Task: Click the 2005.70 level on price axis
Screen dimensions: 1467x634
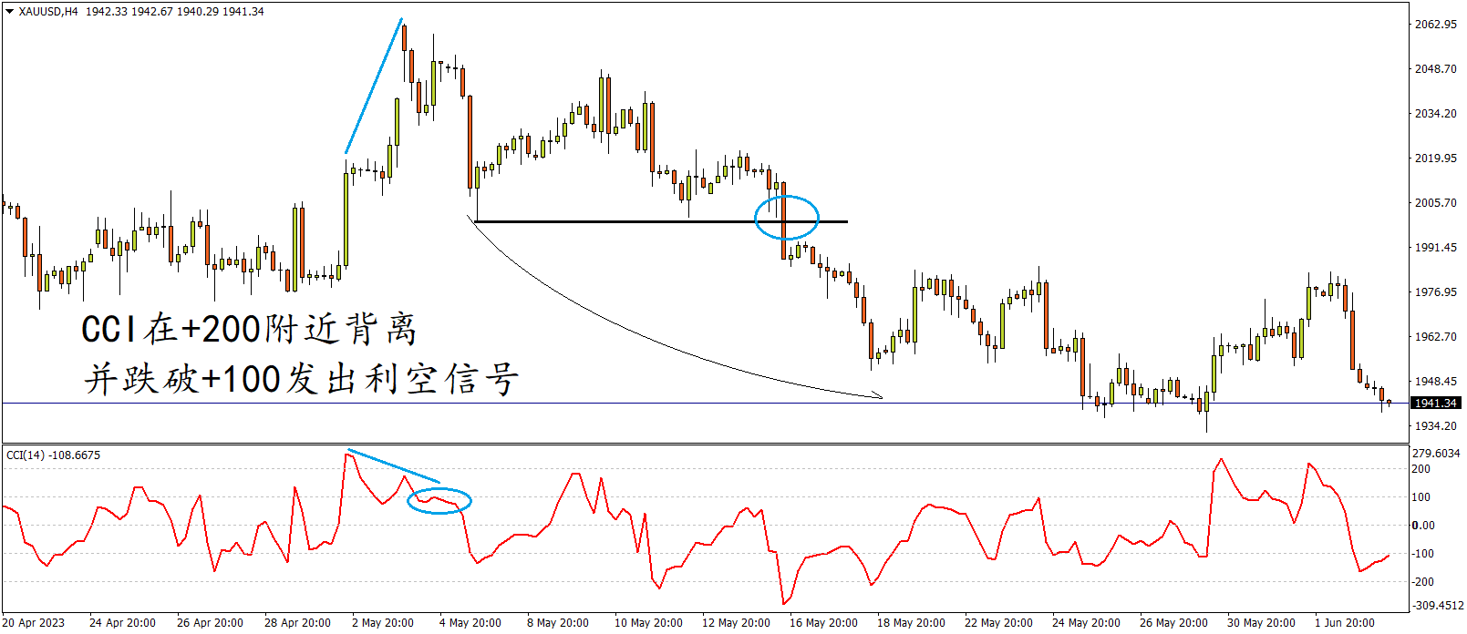Action: coord(1435,202)
